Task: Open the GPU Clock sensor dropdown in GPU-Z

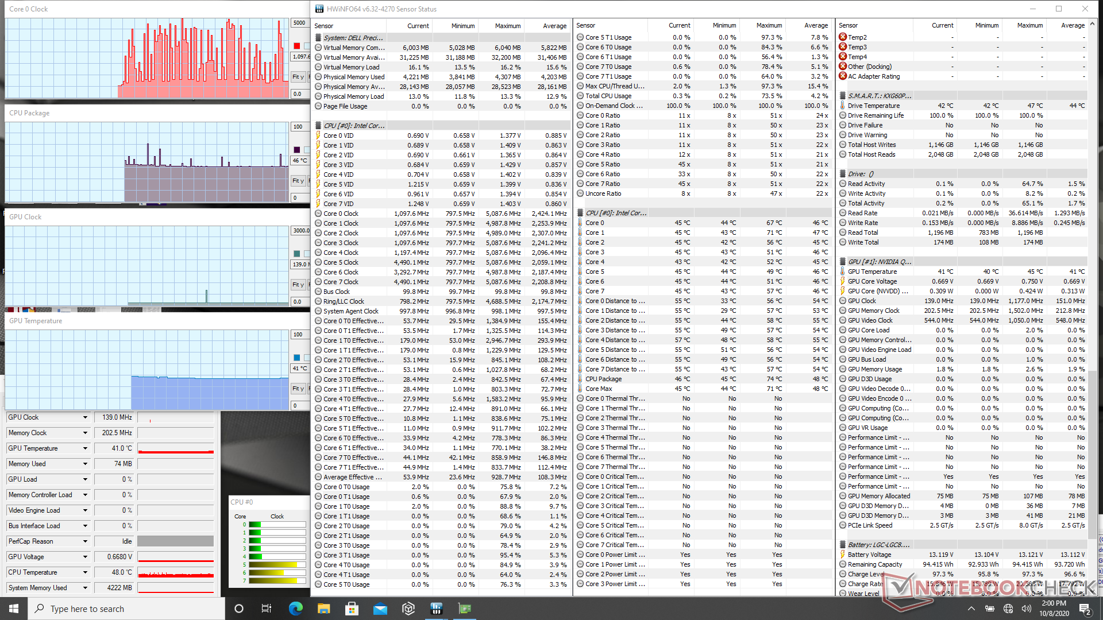Action: pyautogui.click(x=85, y=417)
